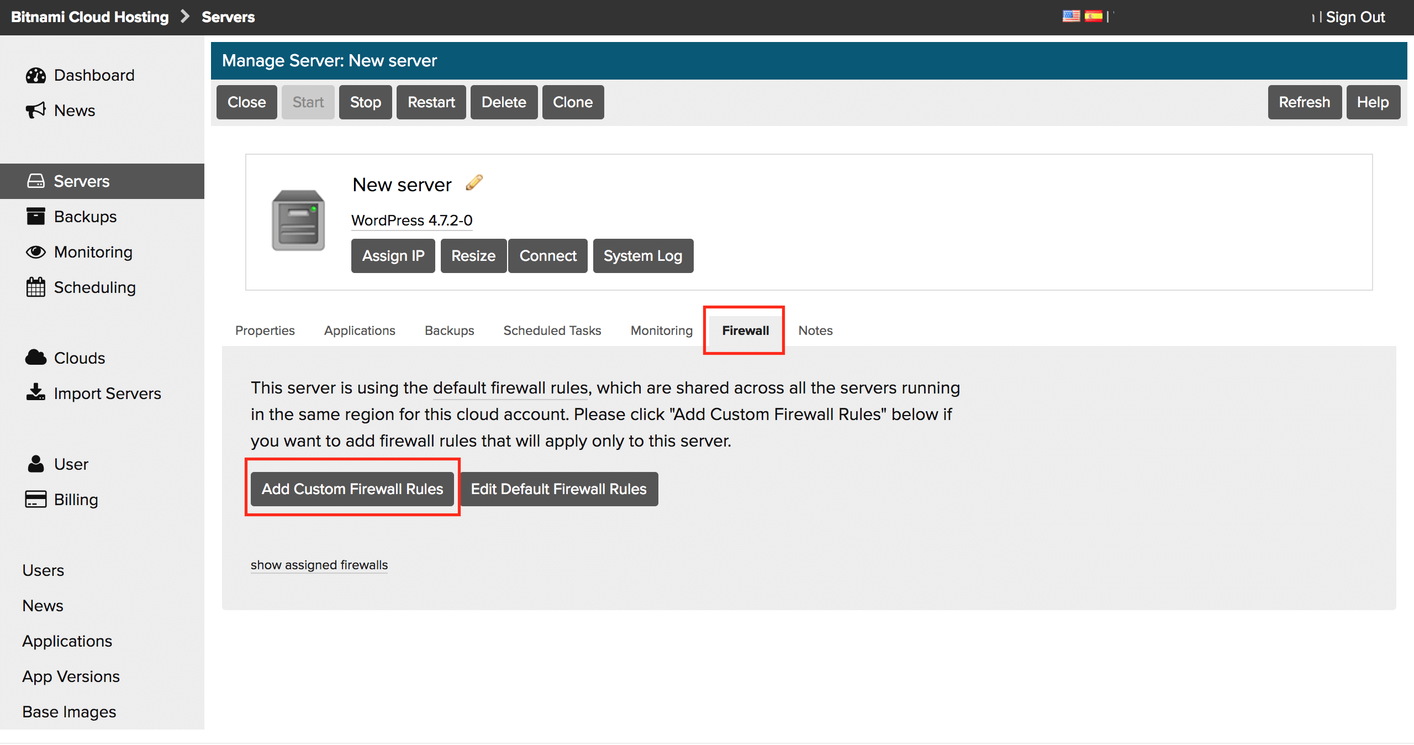Open the Dashboard sidebar item
1414x745 pixels.
click(102, 75)
